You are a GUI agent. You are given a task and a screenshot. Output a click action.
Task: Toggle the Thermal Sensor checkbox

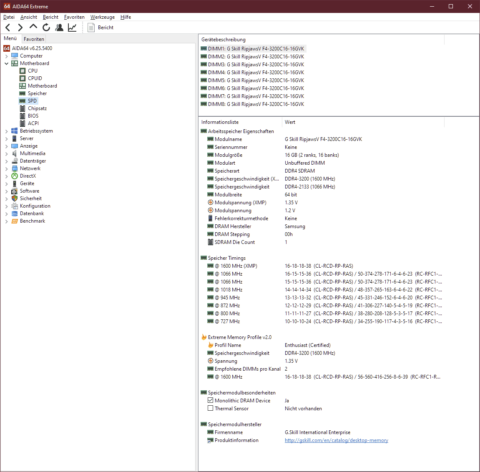pyautogui.click(x=210, y=408)
